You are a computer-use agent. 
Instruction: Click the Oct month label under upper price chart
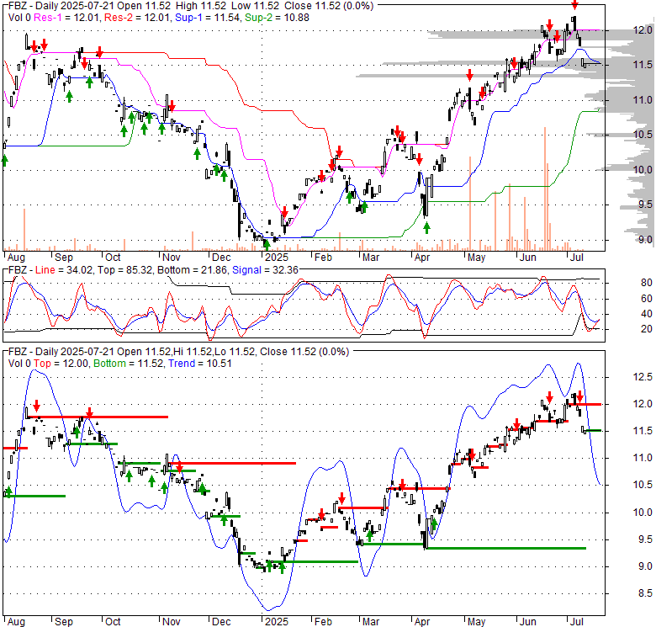[x=113, y=257]
